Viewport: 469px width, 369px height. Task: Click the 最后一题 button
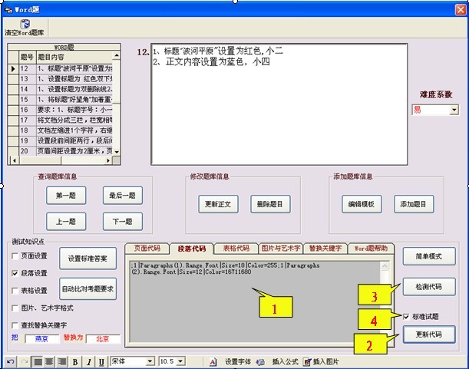coord(123,196)
